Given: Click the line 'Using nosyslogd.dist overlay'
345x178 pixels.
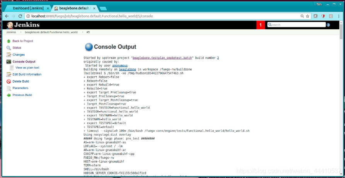Looking at the screenshot, I should pyautogui.click(x=107, y=134).
